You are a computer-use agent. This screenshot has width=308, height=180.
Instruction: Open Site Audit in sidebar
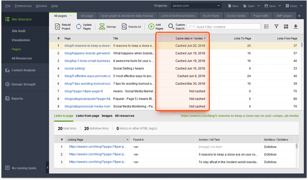[x=19, y=31]
